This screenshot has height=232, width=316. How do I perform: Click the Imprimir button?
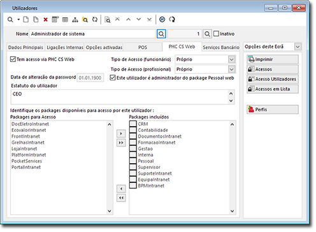click(273, 59)
